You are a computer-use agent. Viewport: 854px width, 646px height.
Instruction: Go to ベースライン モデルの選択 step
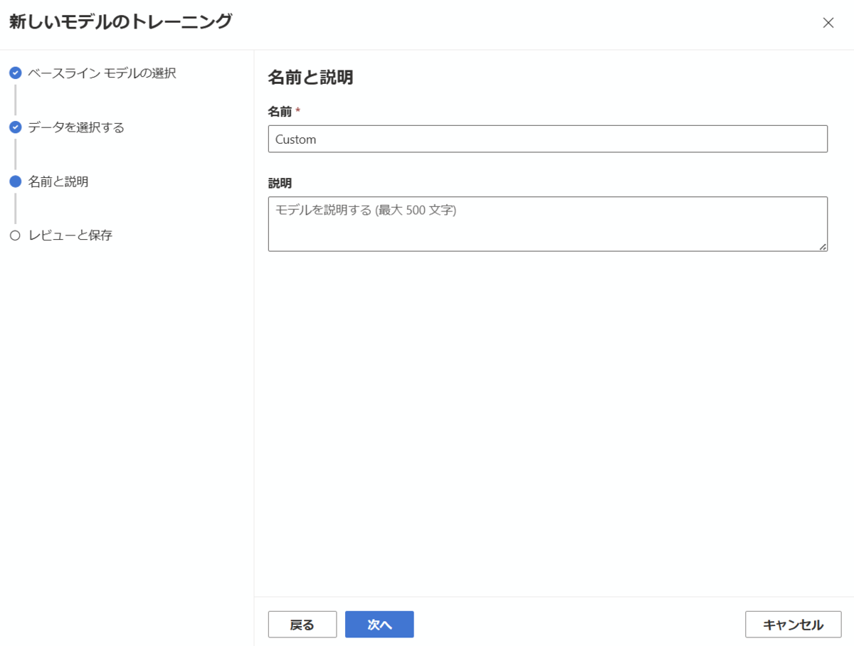(102, 73)
